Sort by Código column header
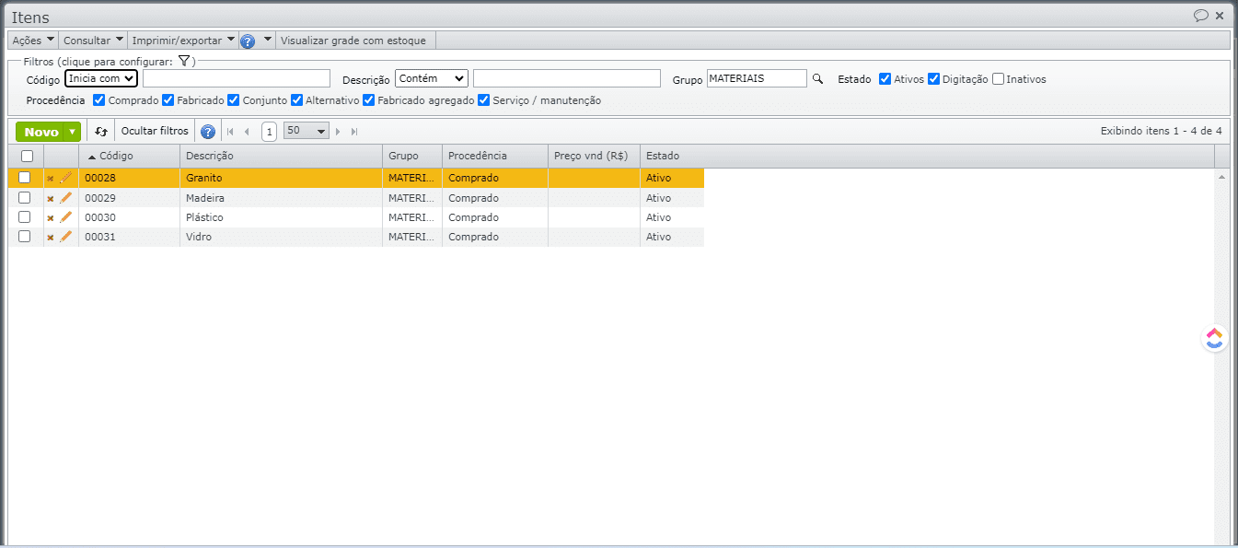 (129, 157)
